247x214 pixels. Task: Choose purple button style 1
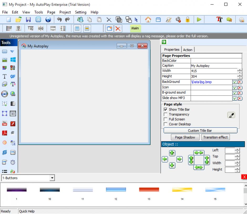[17, 189]
